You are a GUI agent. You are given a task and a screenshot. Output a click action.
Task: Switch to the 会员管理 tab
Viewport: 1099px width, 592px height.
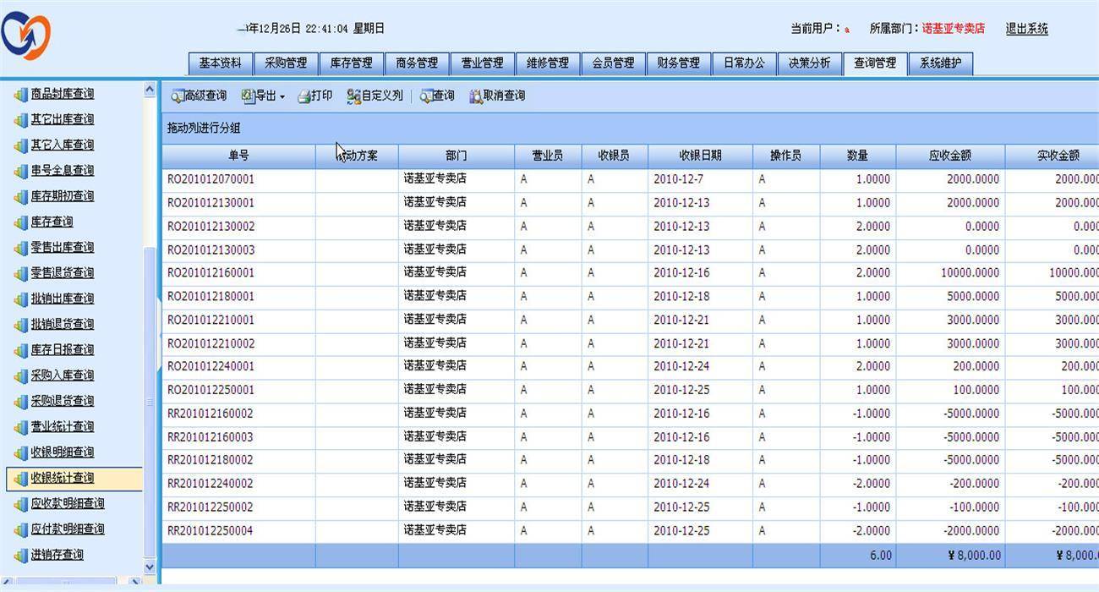point(613,63)
